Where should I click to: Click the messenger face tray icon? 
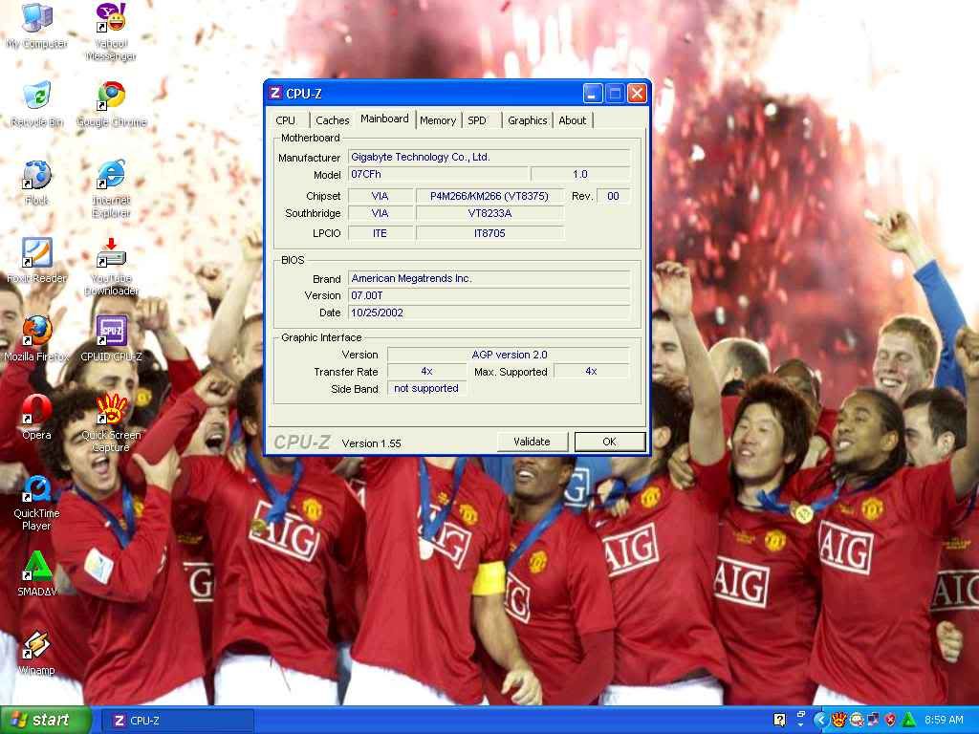[x=856, y=721]
